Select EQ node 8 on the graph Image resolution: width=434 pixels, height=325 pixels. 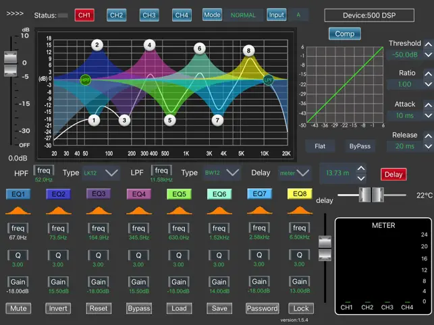coord(248,51)
